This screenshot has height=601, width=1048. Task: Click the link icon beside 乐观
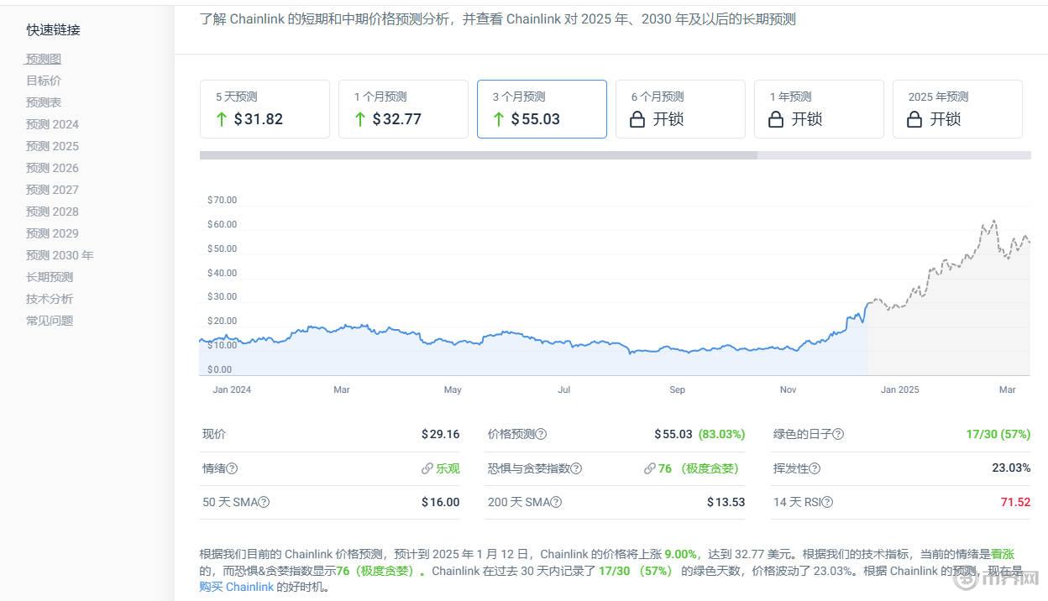427,468
